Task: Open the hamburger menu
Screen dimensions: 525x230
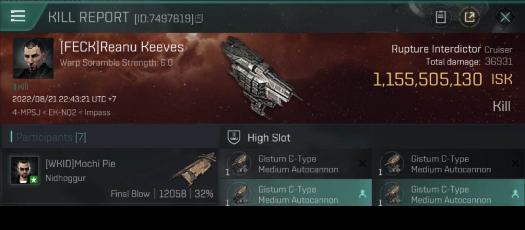Action: click(18, 16)
